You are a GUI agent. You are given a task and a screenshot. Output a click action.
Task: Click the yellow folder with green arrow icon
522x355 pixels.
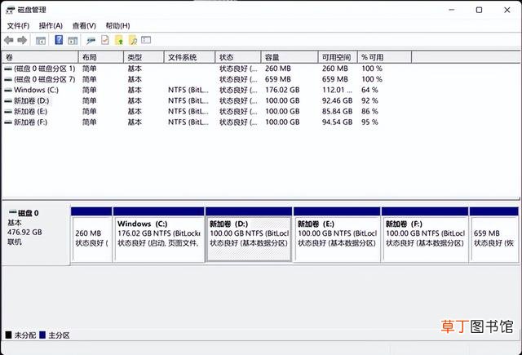[x=119, y=40]
